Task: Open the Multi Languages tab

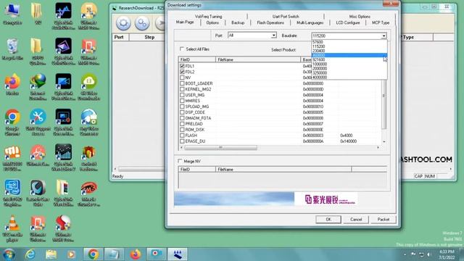Action: point(310,22)
